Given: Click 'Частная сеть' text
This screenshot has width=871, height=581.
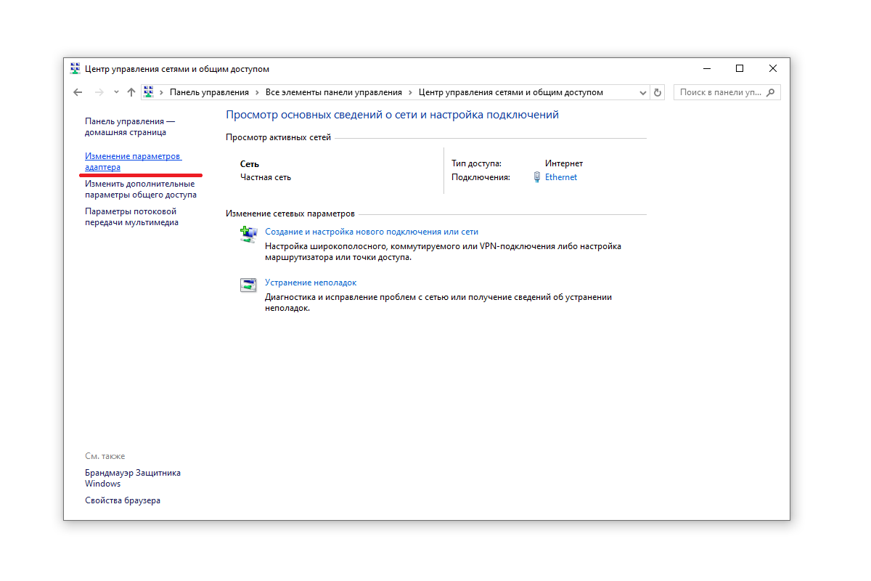Looking at the screenshot, I should [x=266, y=177].
